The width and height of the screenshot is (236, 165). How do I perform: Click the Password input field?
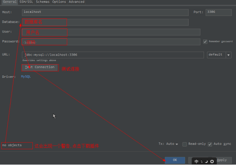pyautogui.click(x=111, y=42)
